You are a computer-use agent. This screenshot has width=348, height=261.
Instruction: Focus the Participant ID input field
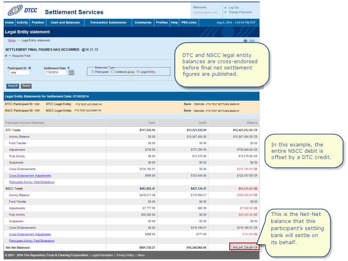(19, 73)
